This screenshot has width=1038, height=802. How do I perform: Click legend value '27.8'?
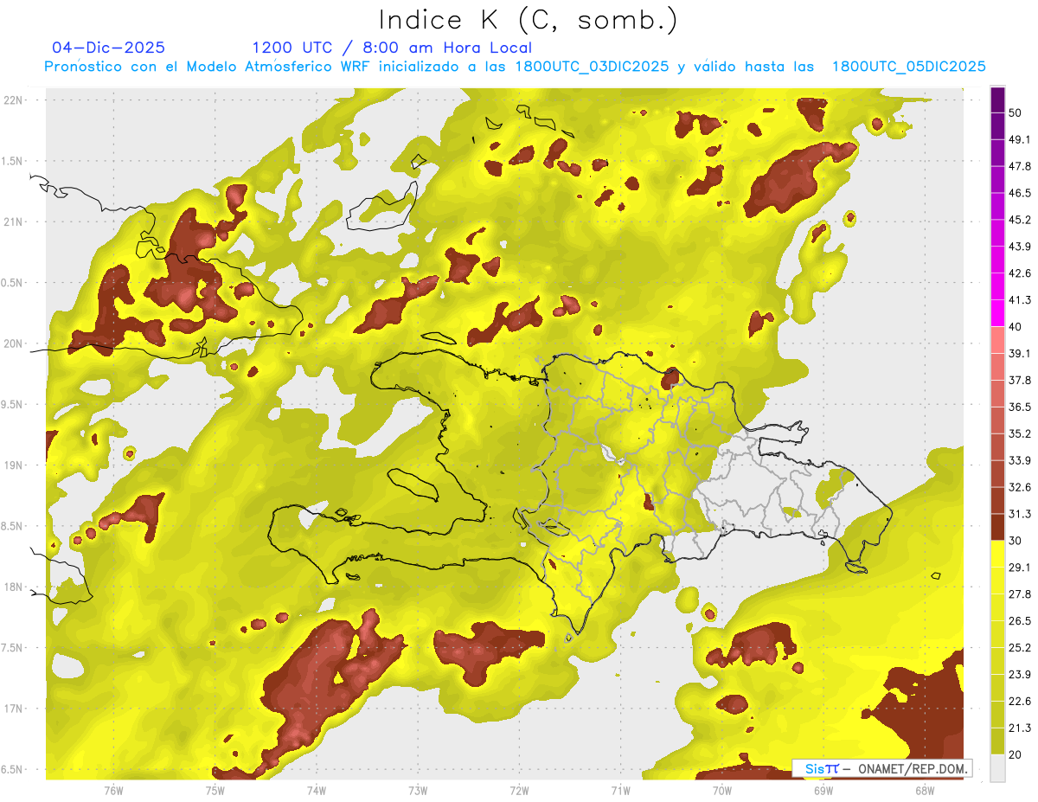point(1020,594)
